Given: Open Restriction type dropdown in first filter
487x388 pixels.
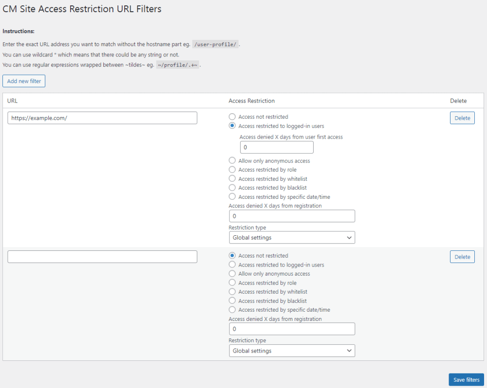Looking at the screenshot, I should (292, 238).
